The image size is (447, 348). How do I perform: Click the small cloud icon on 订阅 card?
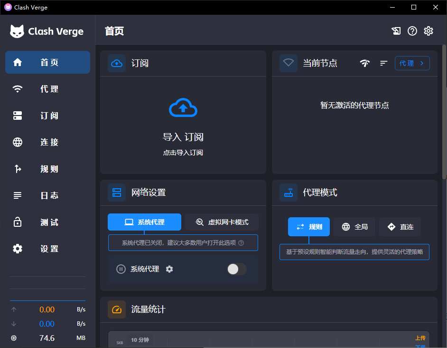click(117, 63)
